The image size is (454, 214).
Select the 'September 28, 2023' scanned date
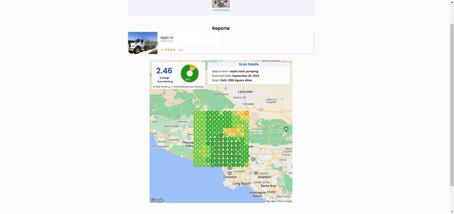click(246, 76)
